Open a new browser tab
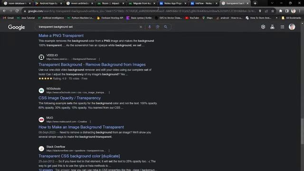The height and width of the screenshot is (171, 304). (255, 3)
